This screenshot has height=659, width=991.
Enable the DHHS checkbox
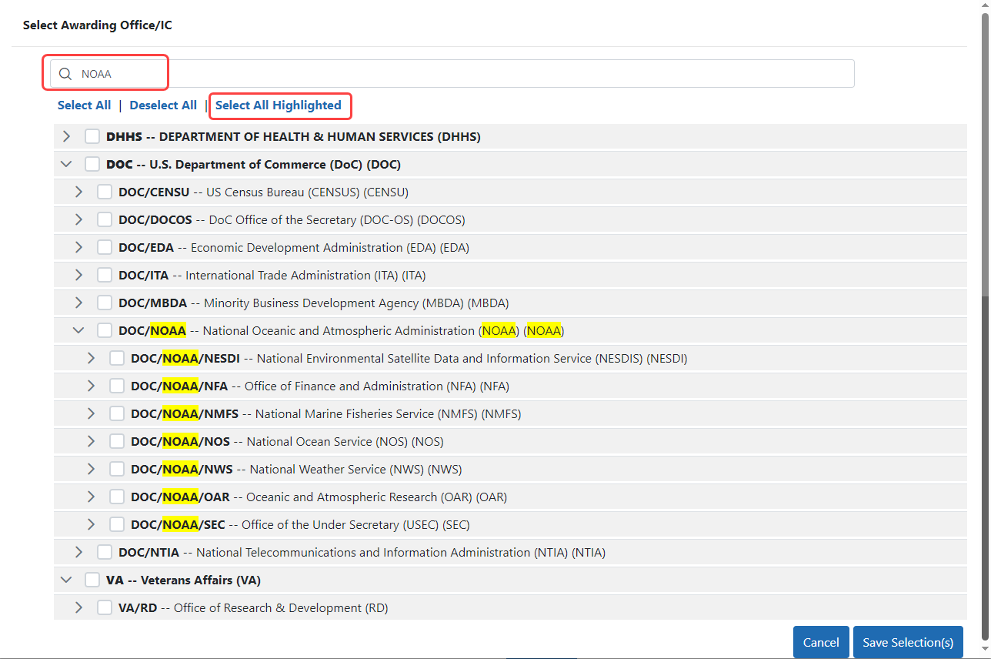(x=92, y=136)
